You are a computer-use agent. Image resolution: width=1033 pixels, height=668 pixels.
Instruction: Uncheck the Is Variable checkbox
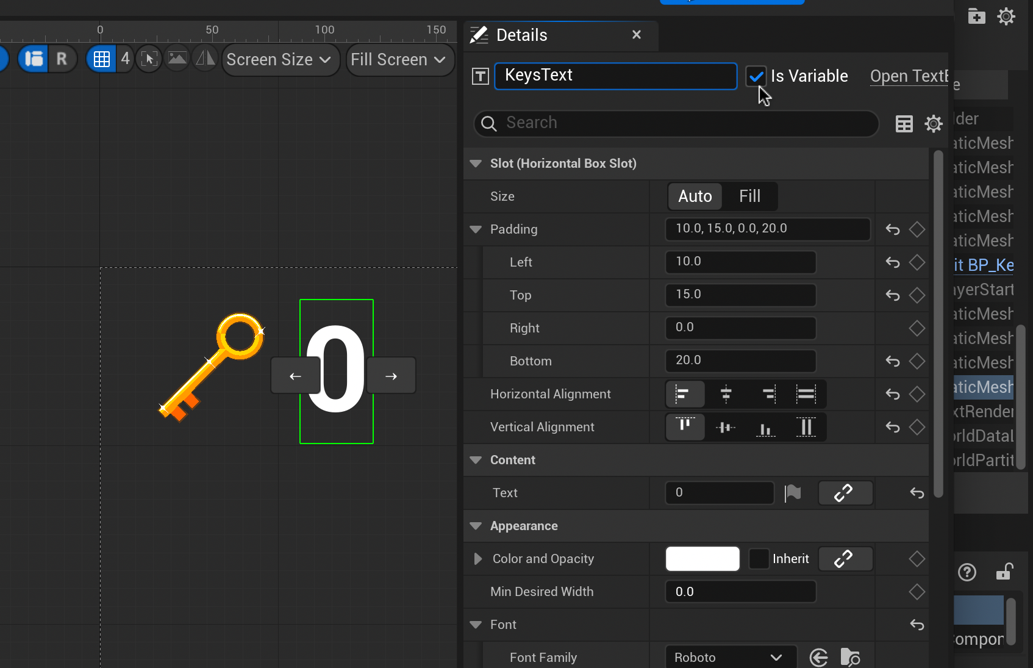point(756,76)
